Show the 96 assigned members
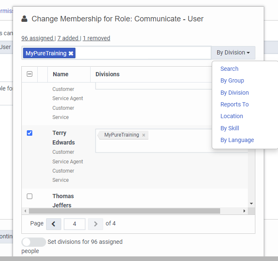Viewport: 278px width, 261px height. 37,38
